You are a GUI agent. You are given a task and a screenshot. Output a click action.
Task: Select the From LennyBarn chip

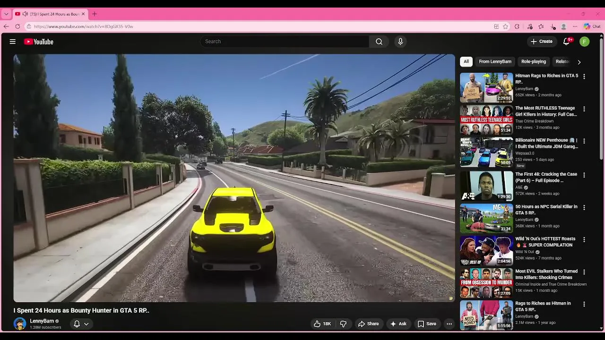point(495,61)
